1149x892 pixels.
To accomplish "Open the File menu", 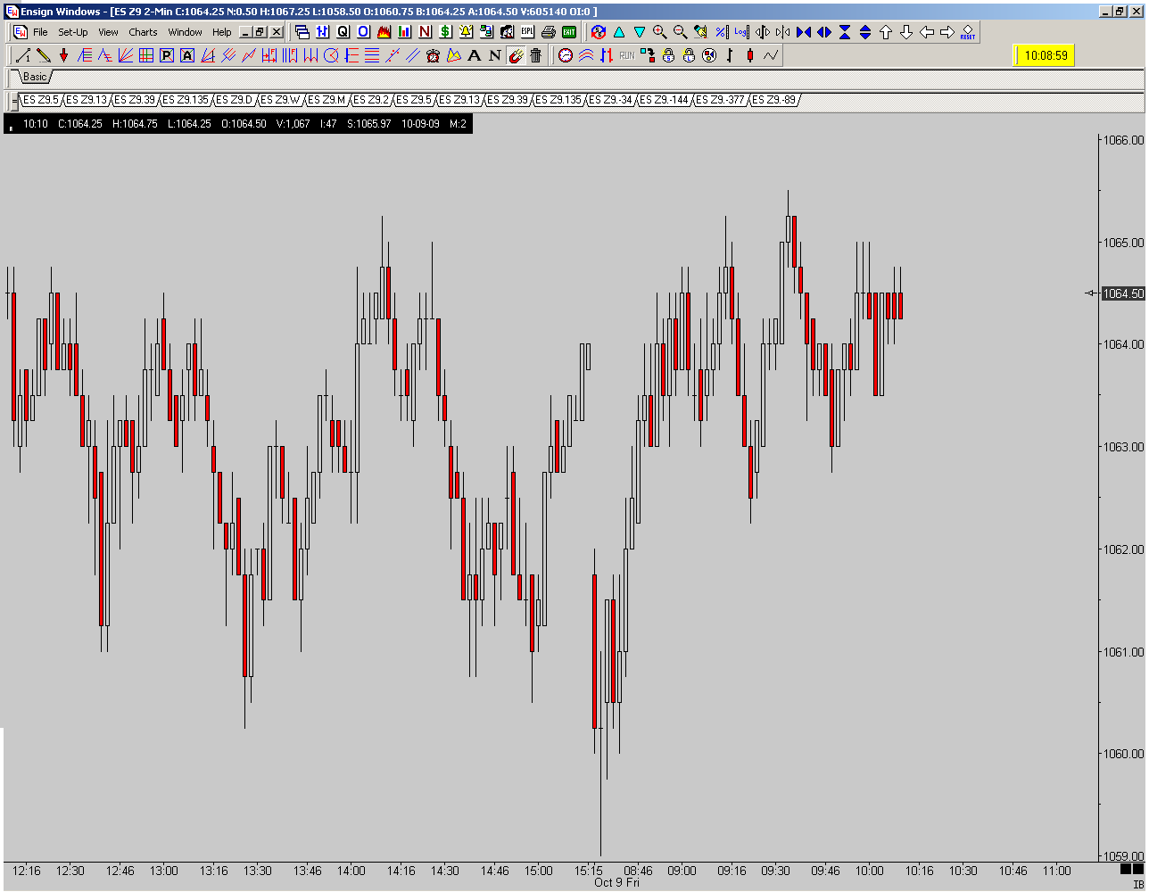I will 40,32.
